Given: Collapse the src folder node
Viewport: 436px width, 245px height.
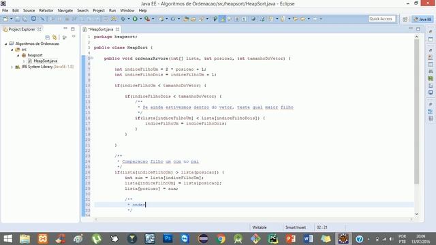Looking at the screenshot, I should coord(12,50).
